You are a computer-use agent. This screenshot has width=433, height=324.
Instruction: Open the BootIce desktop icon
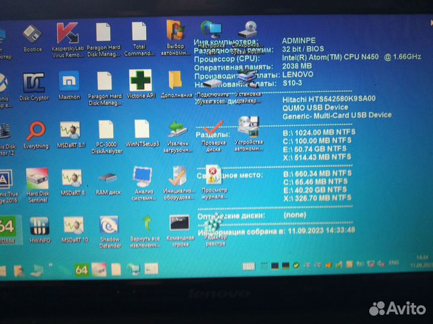click(32, 38)
